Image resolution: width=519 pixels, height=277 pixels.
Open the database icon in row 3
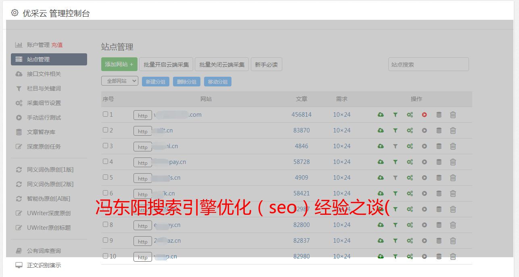pos(439,146)
